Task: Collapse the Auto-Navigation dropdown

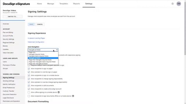Action: click(x=43, y=50)
